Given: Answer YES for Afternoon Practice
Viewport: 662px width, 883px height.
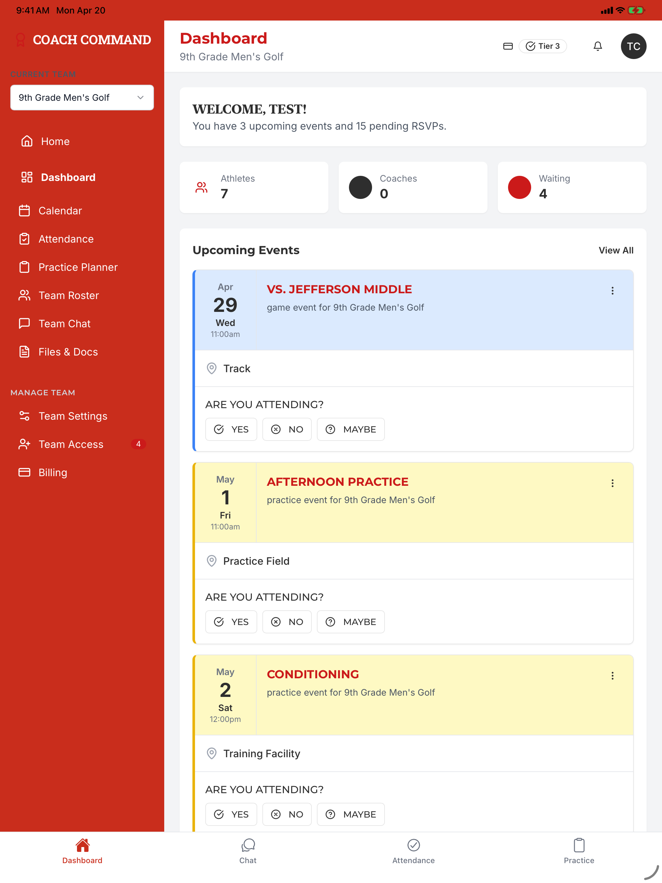Looking at the screenshot, I should 231,622.
